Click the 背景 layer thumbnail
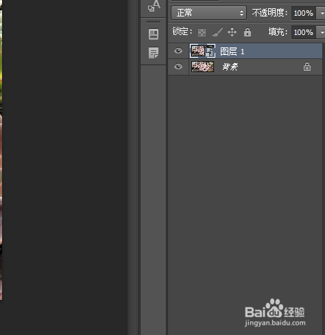 pyautogui.click(x=202, y=67)
